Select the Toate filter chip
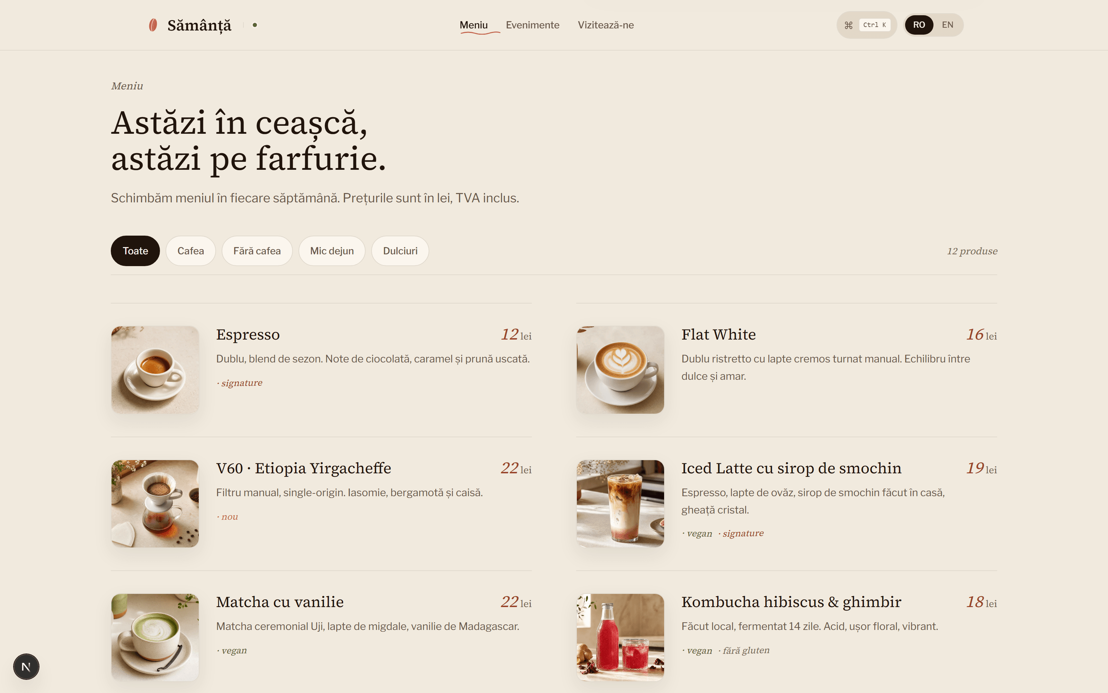 point(135,251)
